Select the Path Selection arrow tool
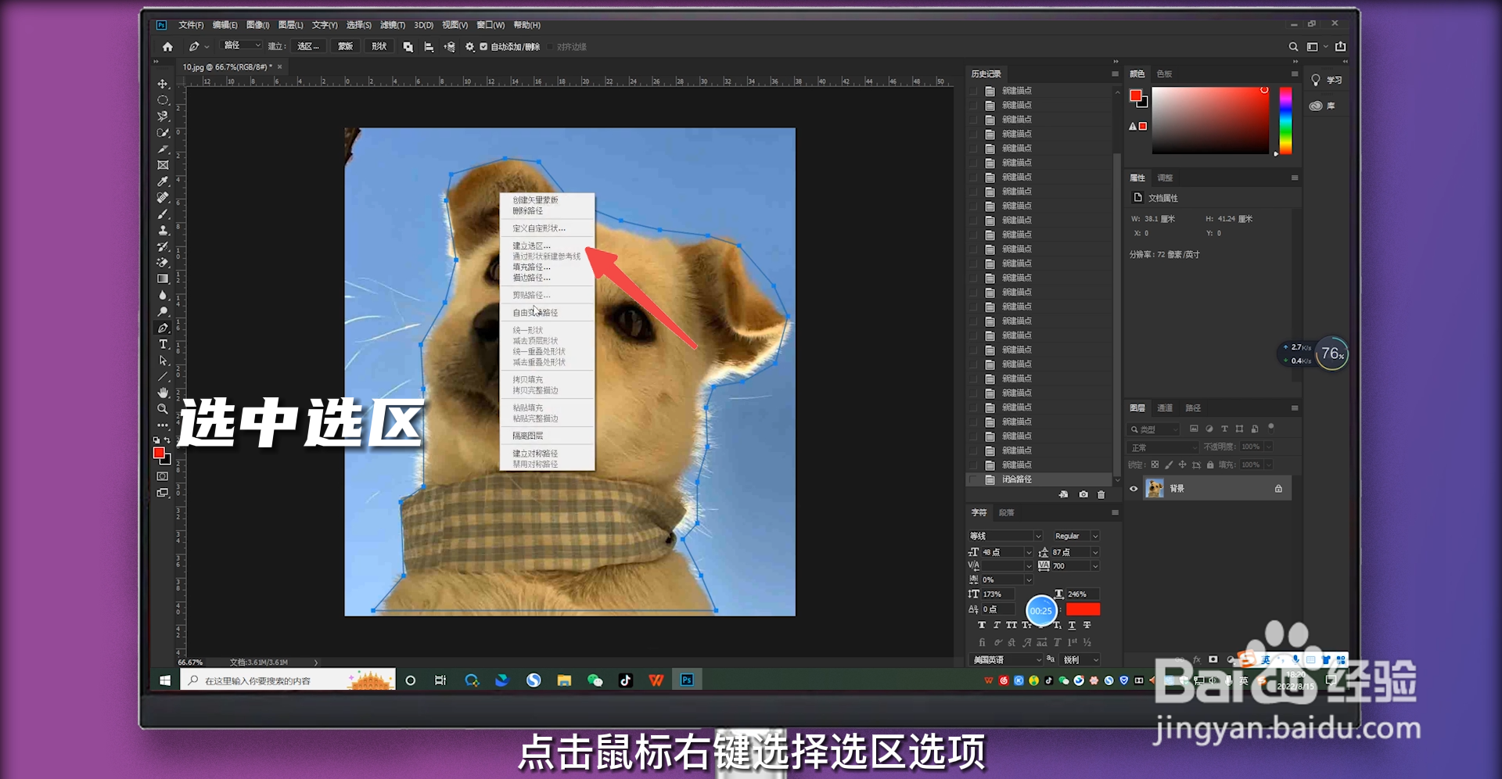Viewport: 1502px width, 779px height. pos(163,361)
